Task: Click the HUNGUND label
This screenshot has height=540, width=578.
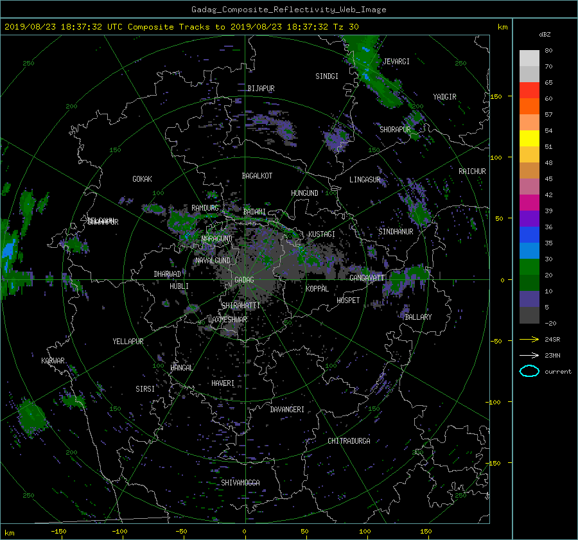Action: (x=304, y=193)
